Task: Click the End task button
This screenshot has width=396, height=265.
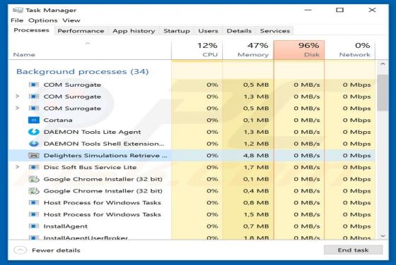Action: [x=353, y=250]
